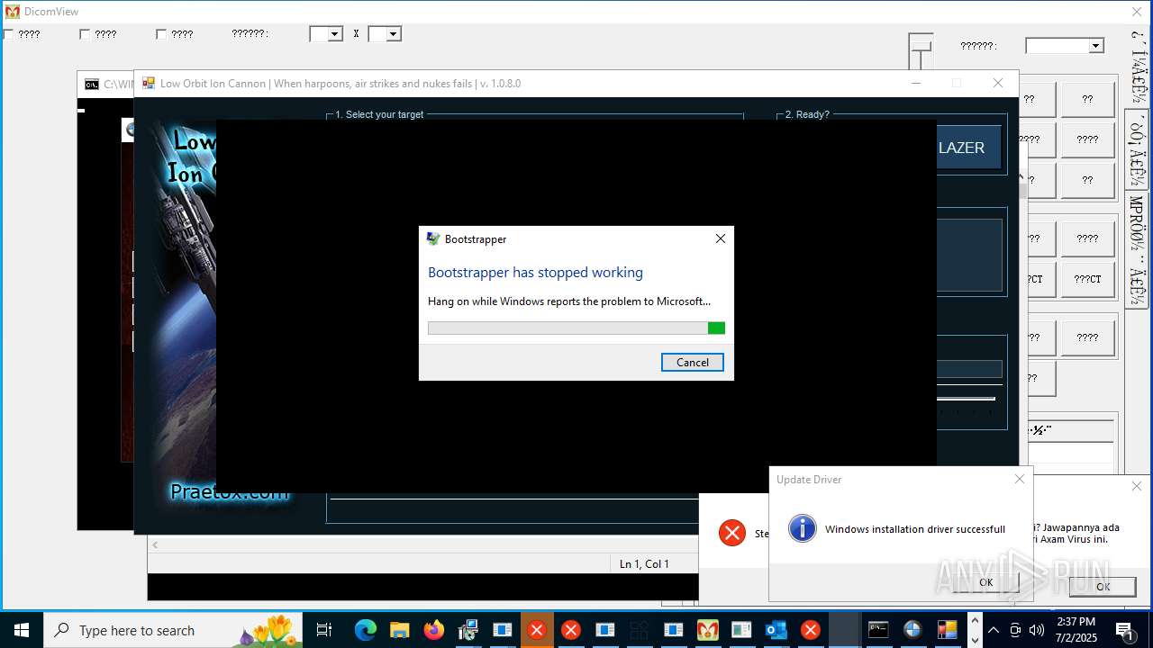1153x648 pixels.
Task: Close the Bootstrapper dialog with X
Action: (720, 238)
